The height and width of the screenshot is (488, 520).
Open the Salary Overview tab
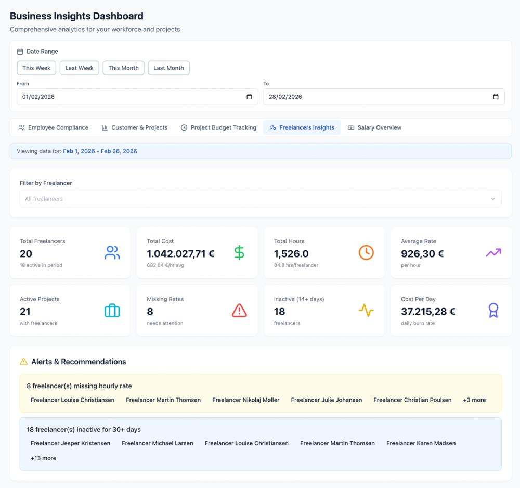pyautogui.click(x=374, y=127)
